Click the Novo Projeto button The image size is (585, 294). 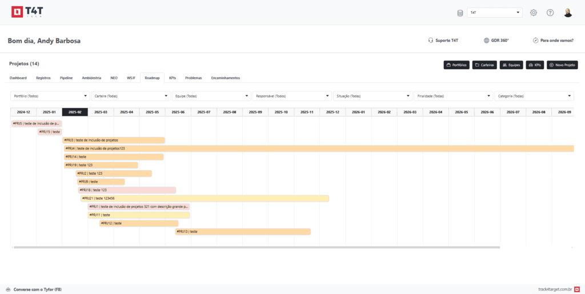562,65
